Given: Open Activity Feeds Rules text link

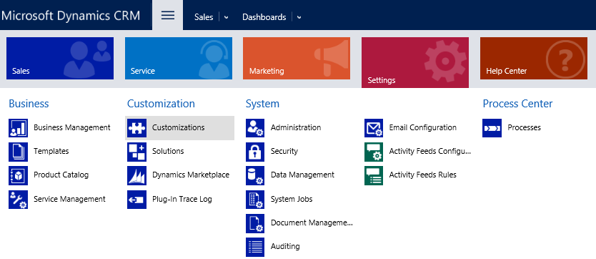Looking at the screenshot, I should coord(422,175).
